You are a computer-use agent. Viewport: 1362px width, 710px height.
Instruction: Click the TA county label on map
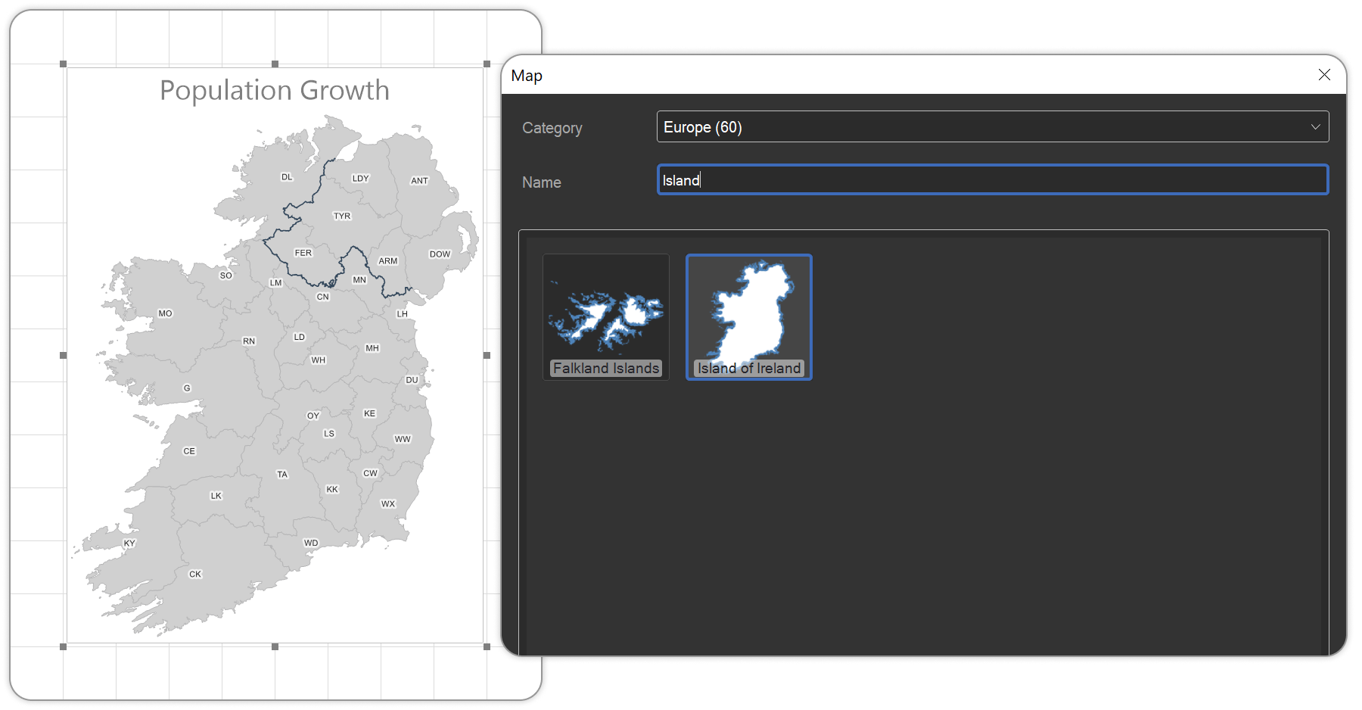coord(282,475)
